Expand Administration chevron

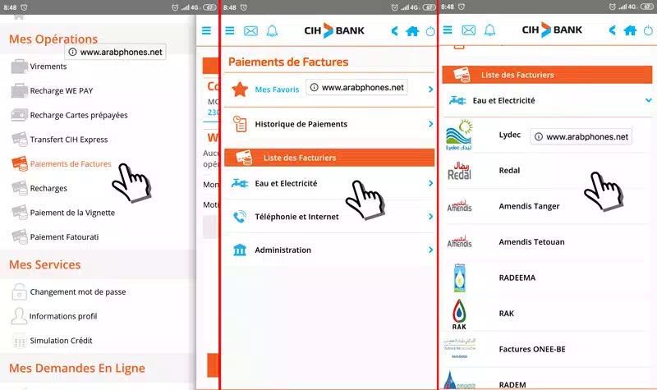click(x=430, y=250)
